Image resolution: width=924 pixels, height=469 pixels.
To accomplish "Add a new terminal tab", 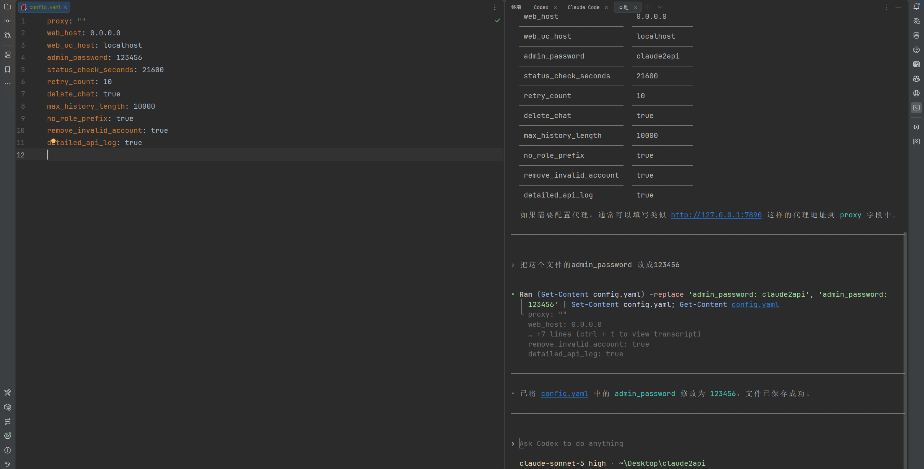I will click(648, 7).
